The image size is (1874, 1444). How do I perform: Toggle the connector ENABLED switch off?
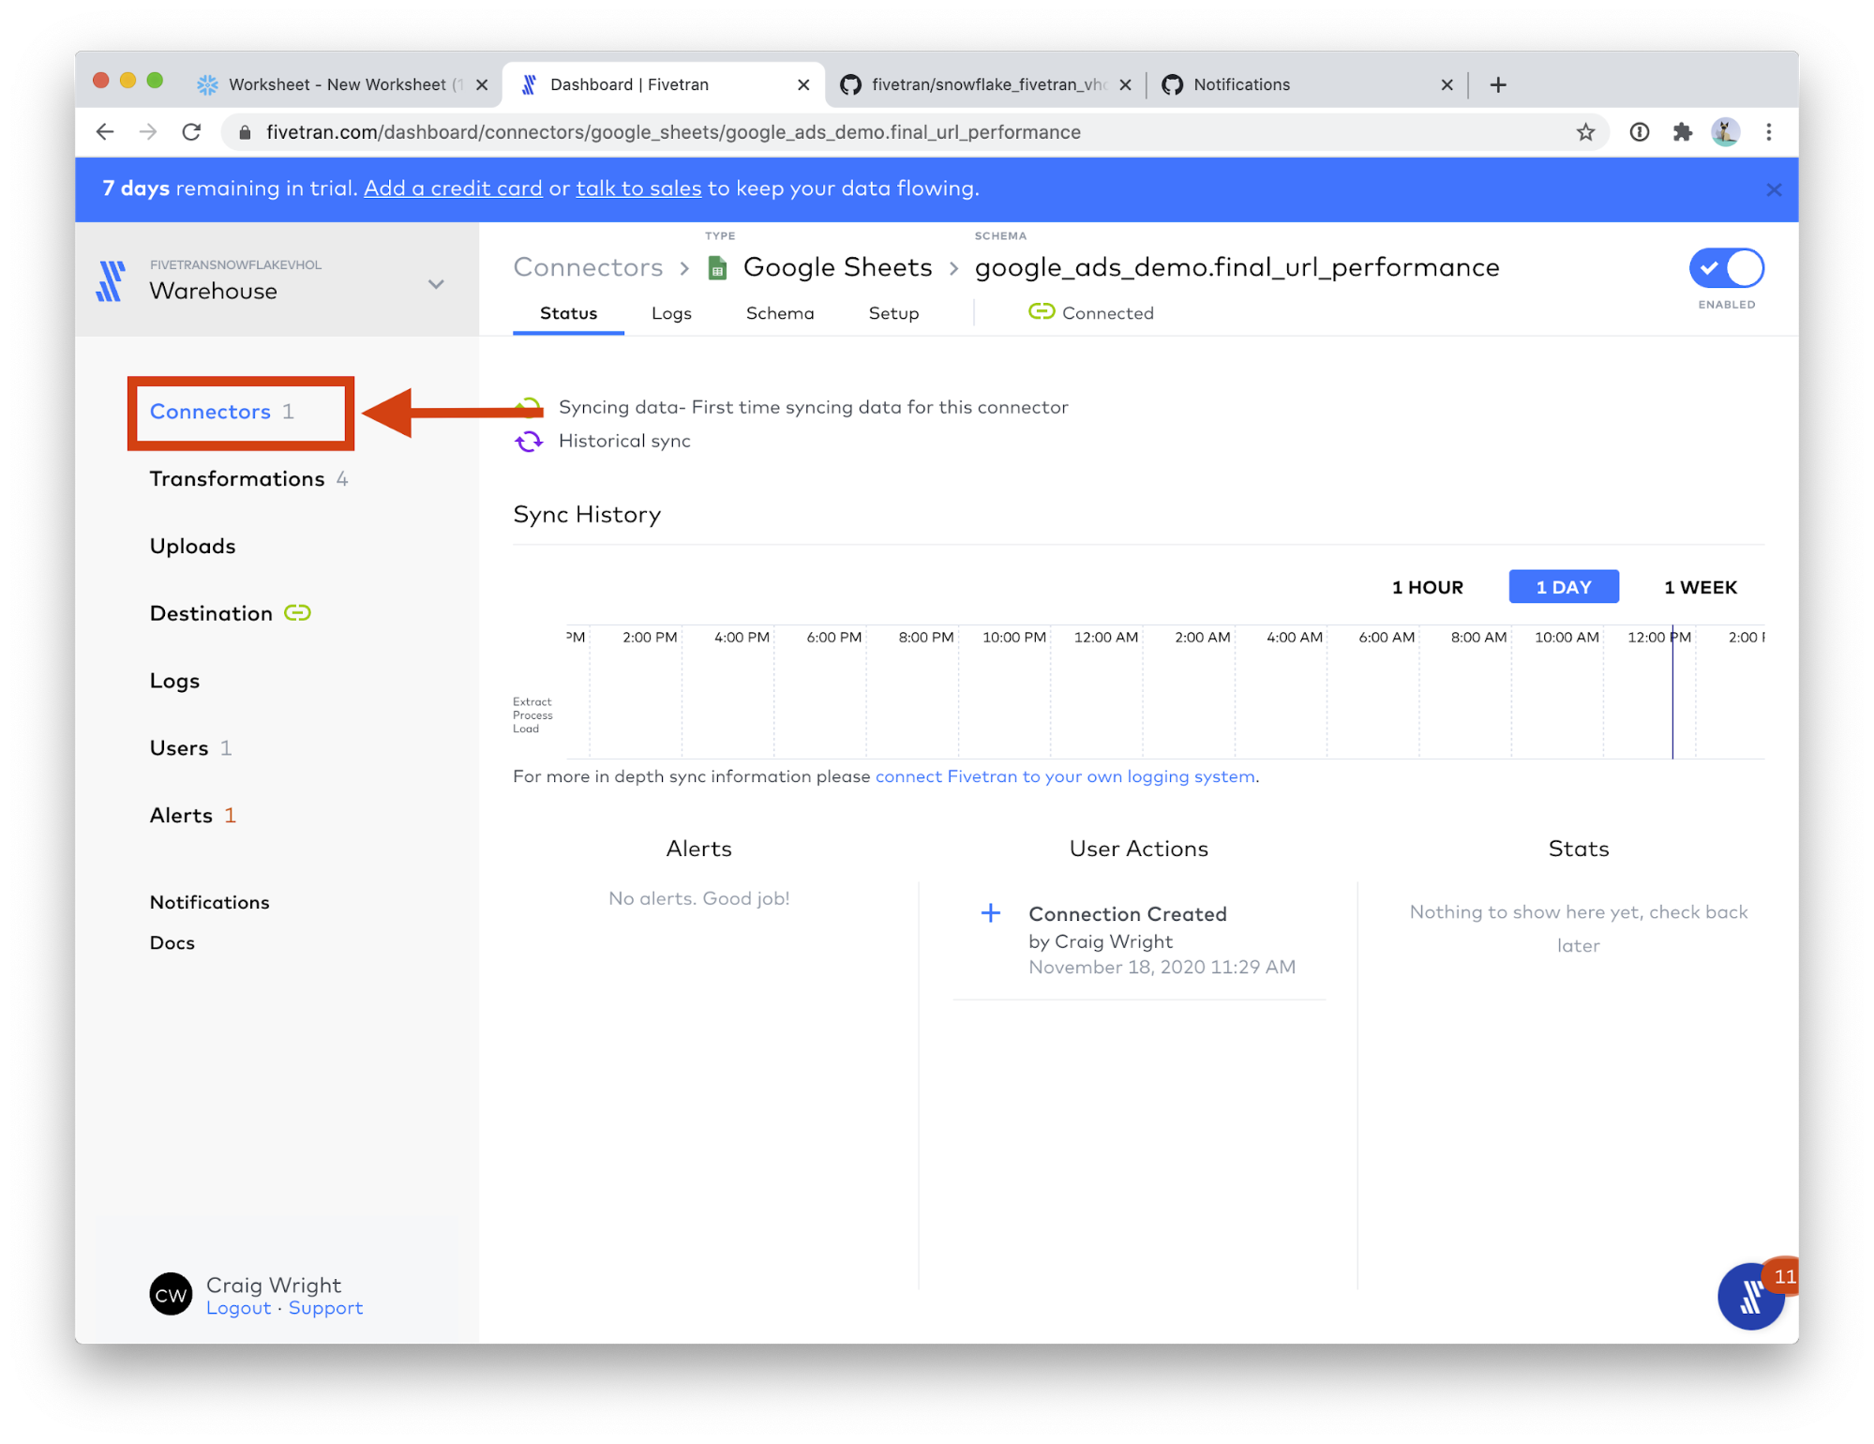[1726, 268]
